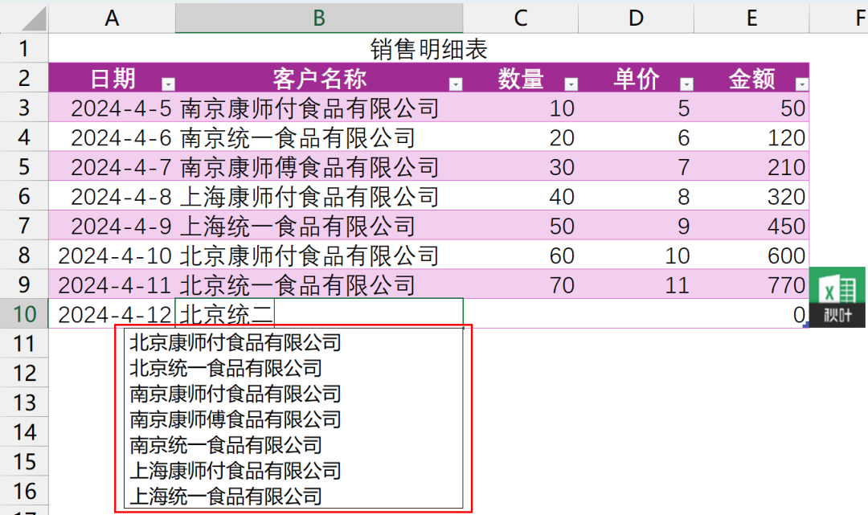Image resolution: width=868 pixels, height=515 pixels.
Task: Click the green Excel 秋叶 logo
Action: [x=837, y=297]
